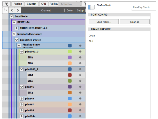Open SIG1 settings gear icon
Viewport: 158px width, 119px height.
[80, 93]
